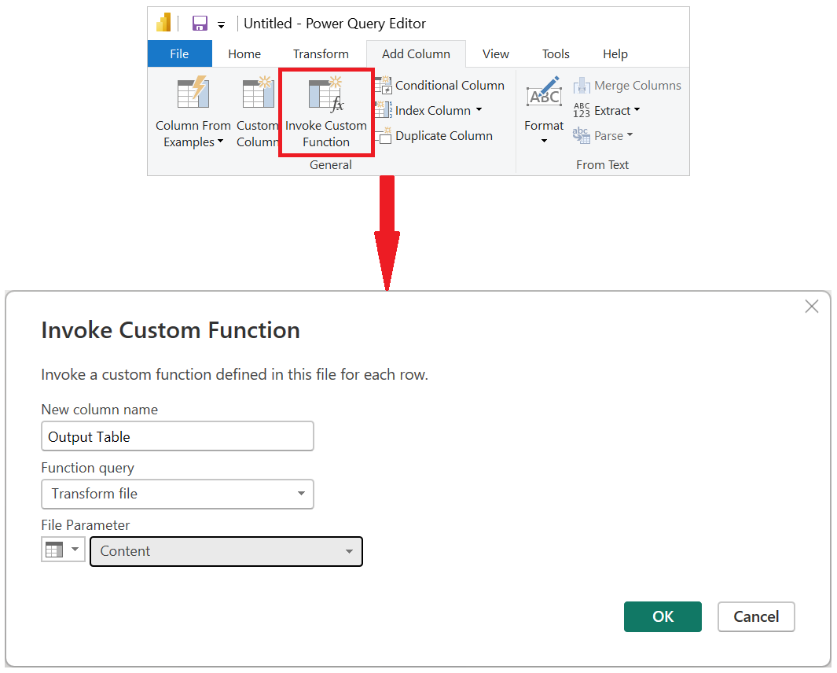This screenshot has width=837, height=673.
Task: Click the Save icon in the title bar
Action: tap(201, 23)
